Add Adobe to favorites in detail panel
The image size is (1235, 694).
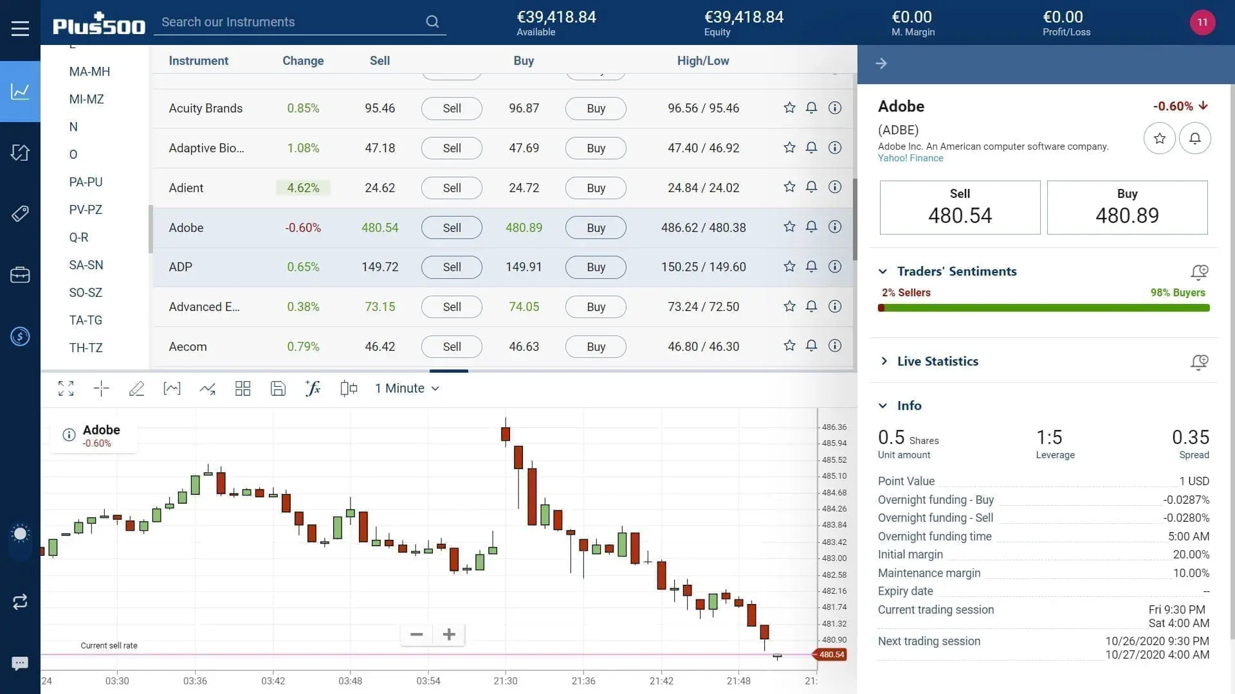coord(1159,138)
